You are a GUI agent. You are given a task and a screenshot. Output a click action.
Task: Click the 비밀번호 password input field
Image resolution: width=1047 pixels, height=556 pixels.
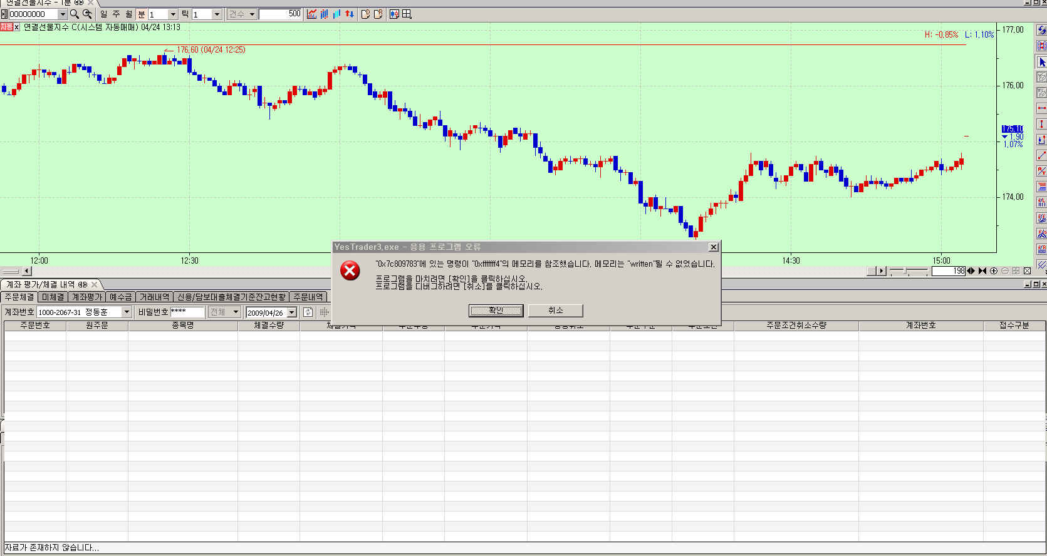pyautogui.click(x=187, y=312)
